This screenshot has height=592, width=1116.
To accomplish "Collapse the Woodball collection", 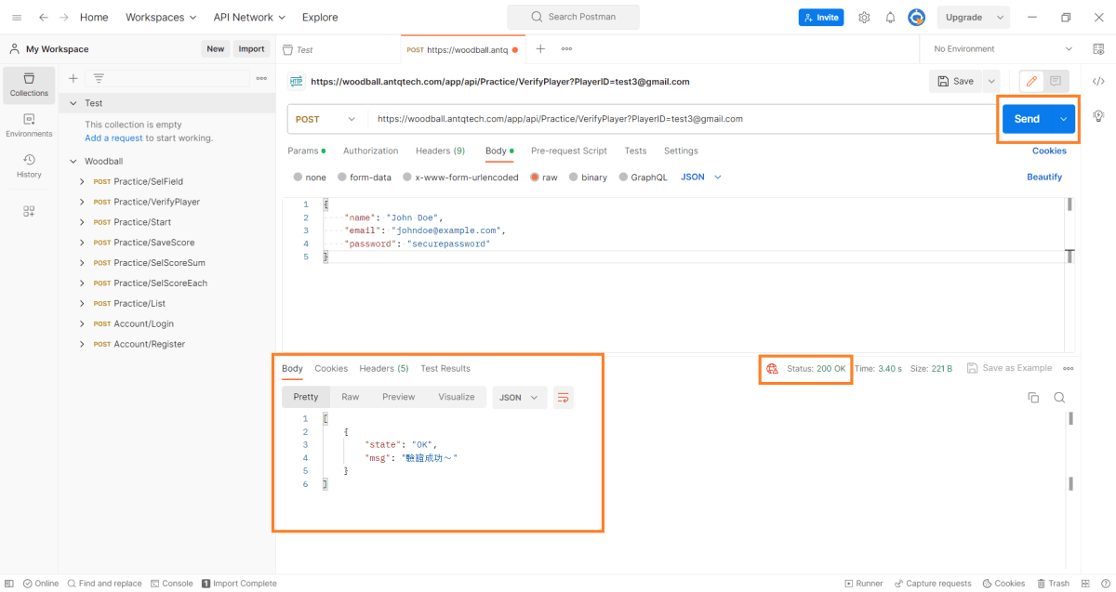I will coord(73,161).
